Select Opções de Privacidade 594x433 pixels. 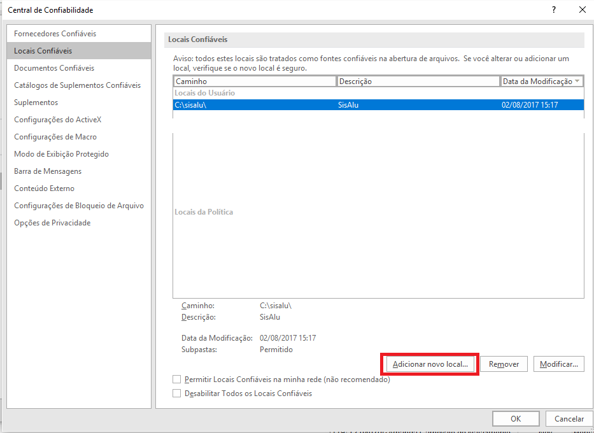pos(79,223)
